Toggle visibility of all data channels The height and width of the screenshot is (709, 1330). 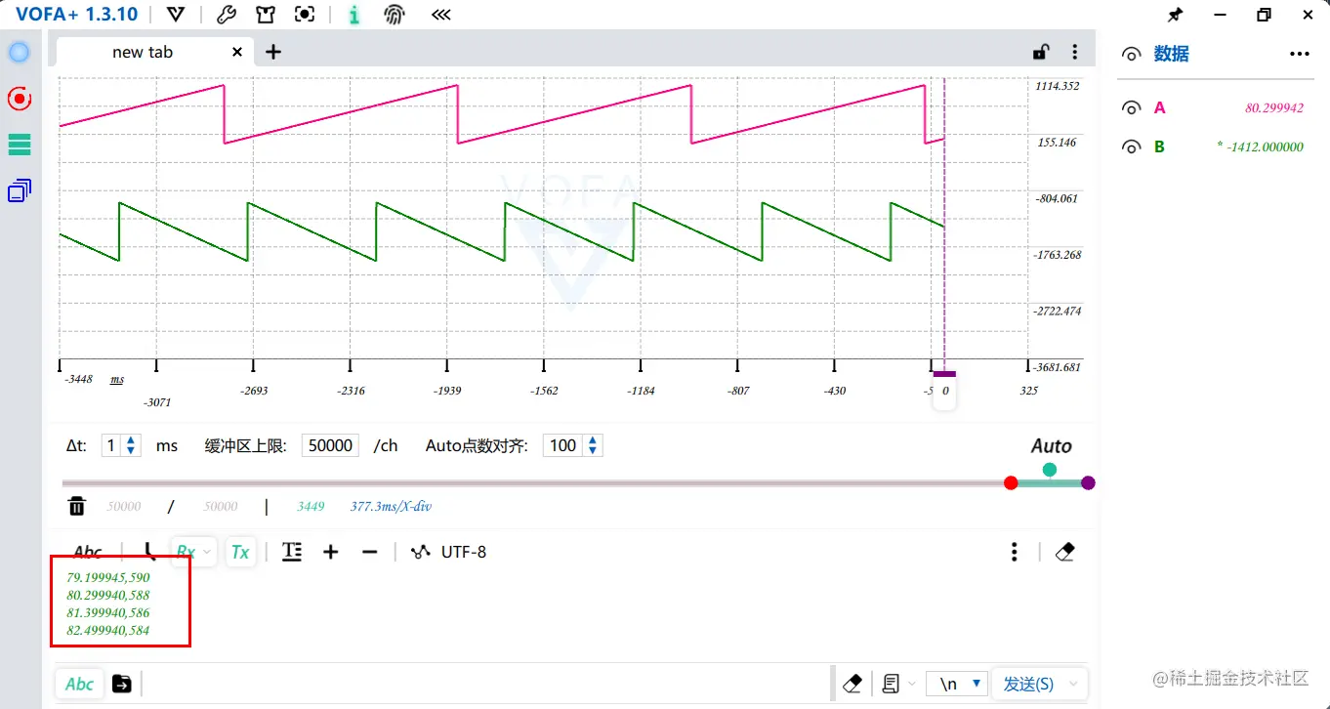click(1132, 55)
